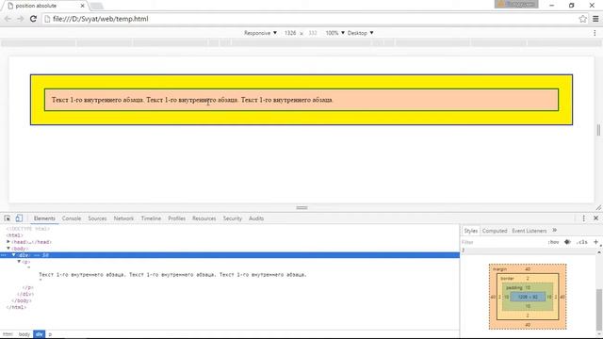This screenshot has width=603, height=339.
Task: Activate the inspect element picker icon
Action: pos(8,218)
